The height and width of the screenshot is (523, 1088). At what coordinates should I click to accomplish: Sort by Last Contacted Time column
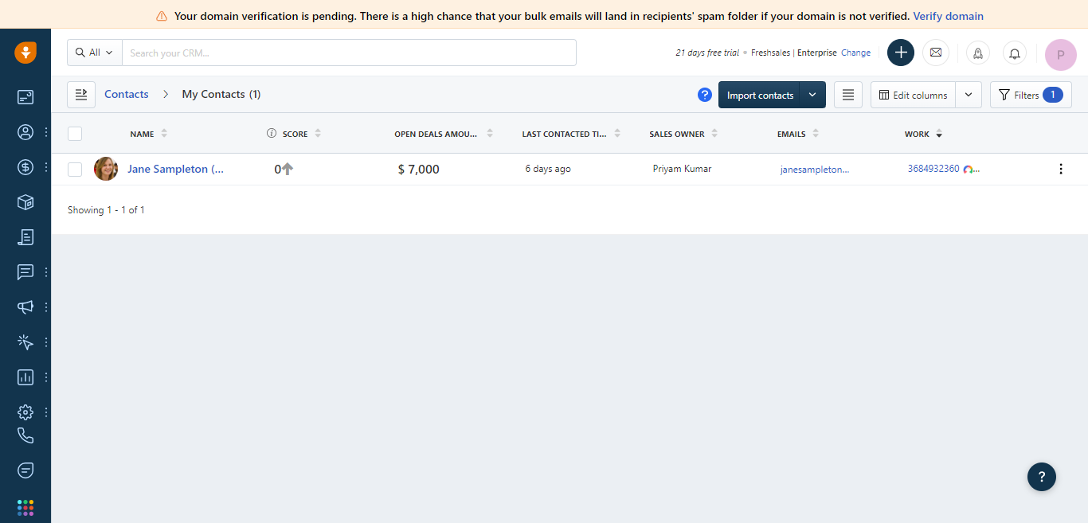click(x=617, y=134)
